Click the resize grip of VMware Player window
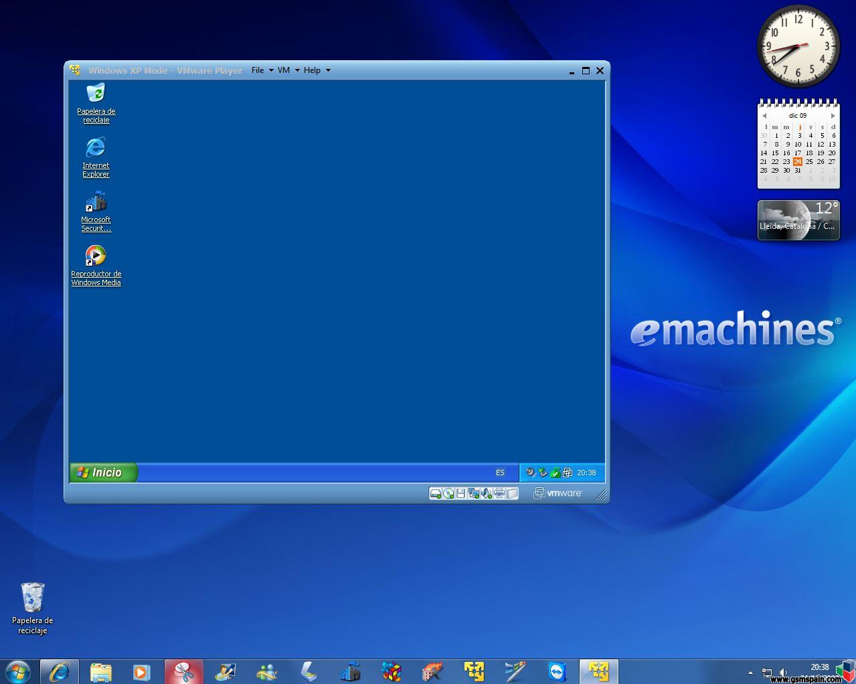Viewport: 856px width, 684px height. click(602, 495)
